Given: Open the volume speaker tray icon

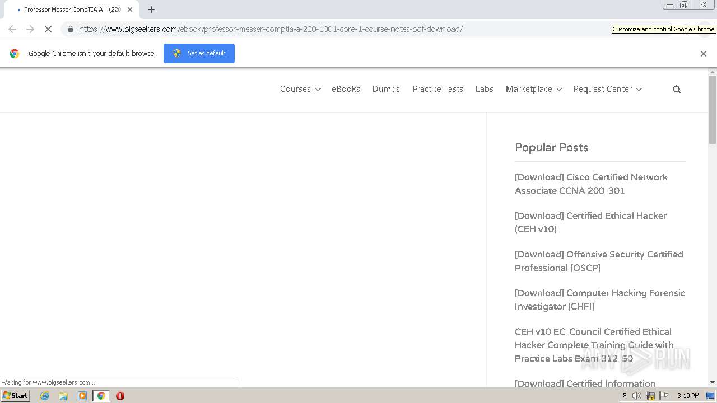Looking at the screenshot, I should click(x=637, y=396).
